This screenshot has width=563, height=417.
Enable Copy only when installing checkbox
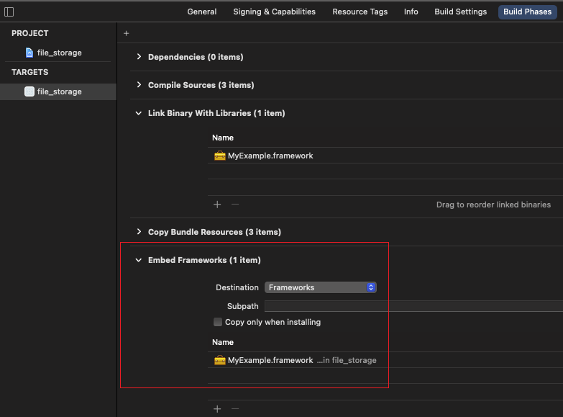tap(218, 322)
